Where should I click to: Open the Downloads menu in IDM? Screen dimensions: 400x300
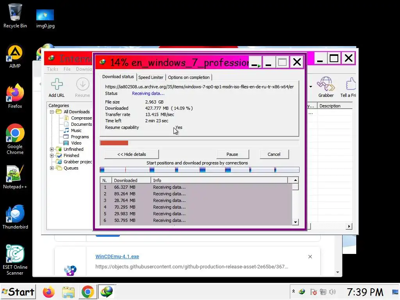coord(84,69)
